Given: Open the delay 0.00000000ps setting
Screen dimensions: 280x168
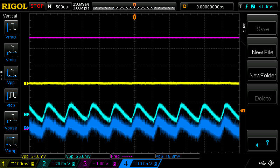Looking at the screenshot, I should pos(207,6).
